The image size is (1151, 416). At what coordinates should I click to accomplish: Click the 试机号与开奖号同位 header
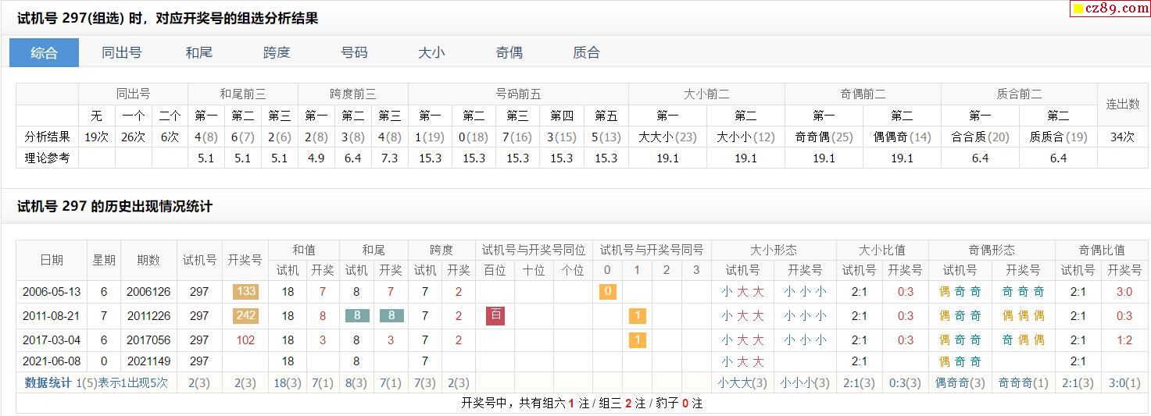click(534, 250)
